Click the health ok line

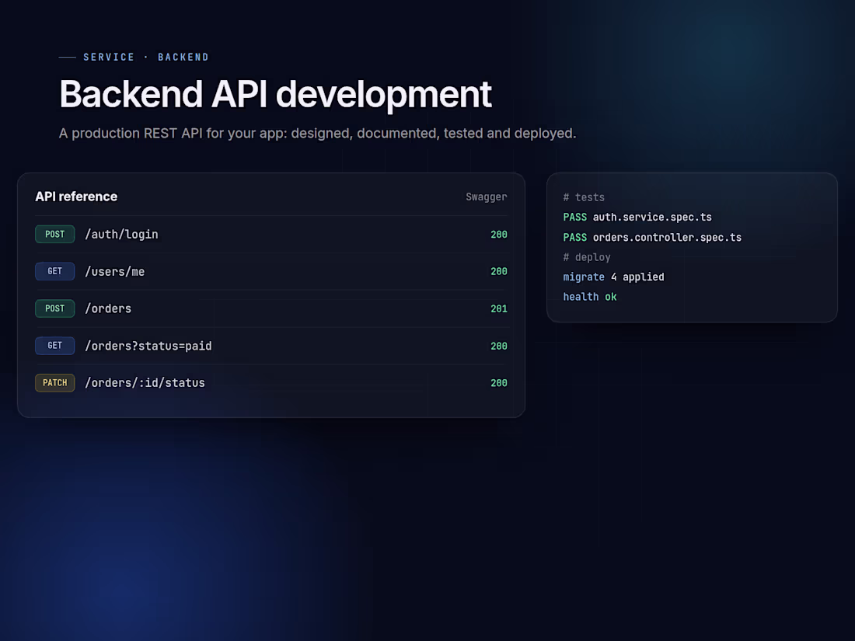coord(589,297)
